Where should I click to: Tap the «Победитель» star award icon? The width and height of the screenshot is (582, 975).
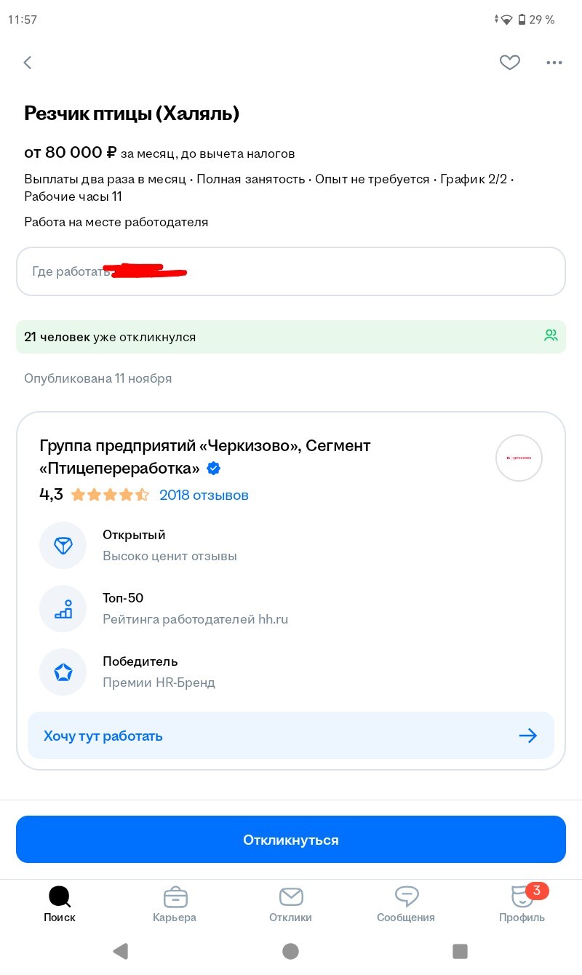[x=63, y=672]
